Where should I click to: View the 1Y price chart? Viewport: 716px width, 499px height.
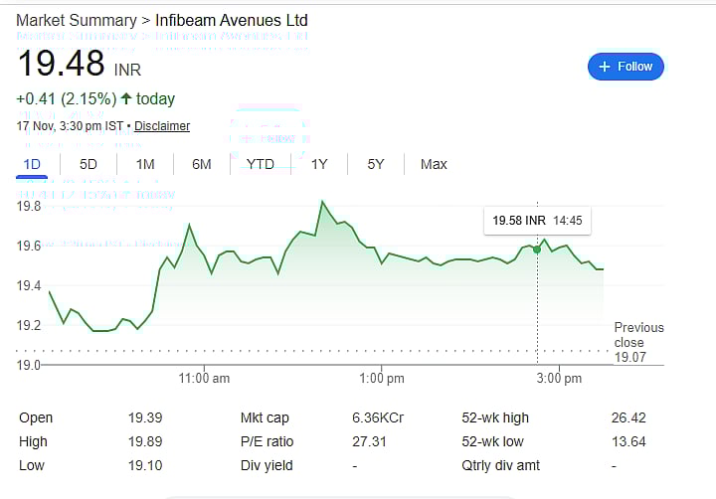[319, 164]
